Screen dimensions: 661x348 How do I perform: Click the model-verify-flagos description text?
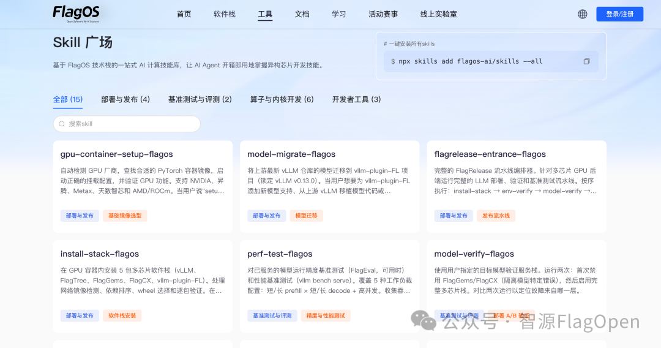515,281
